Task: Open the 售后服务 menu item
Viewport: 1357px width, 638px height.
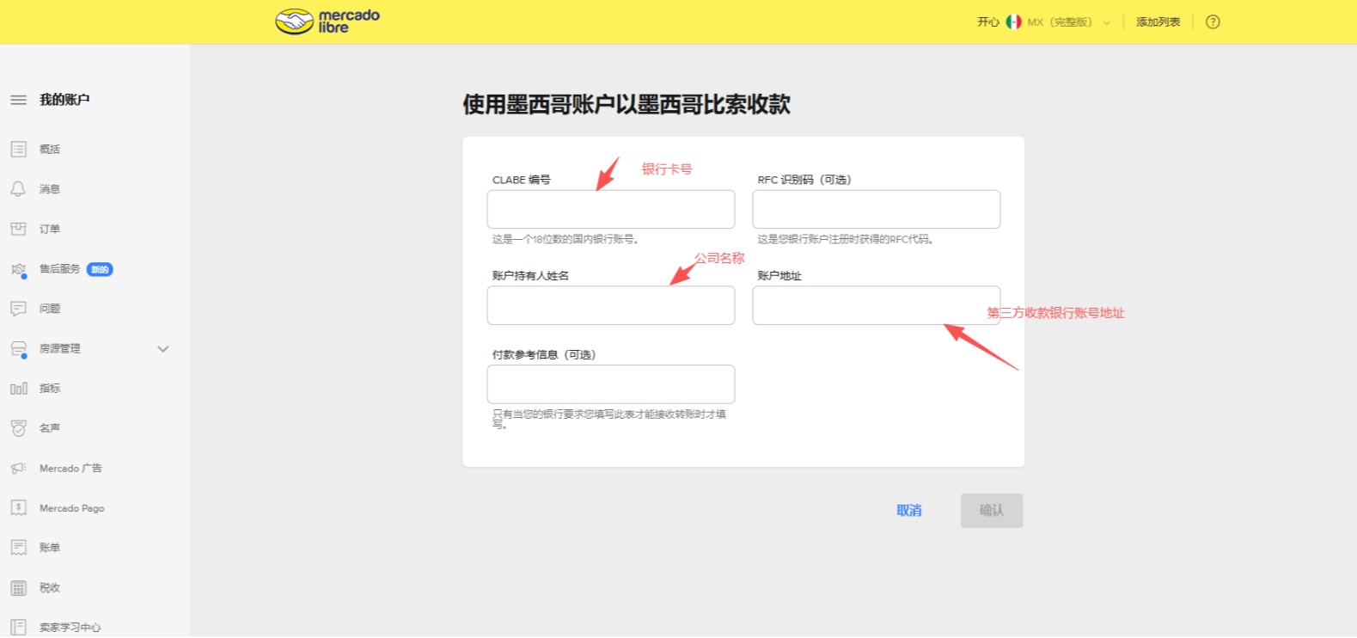Action: pos(60,269)
